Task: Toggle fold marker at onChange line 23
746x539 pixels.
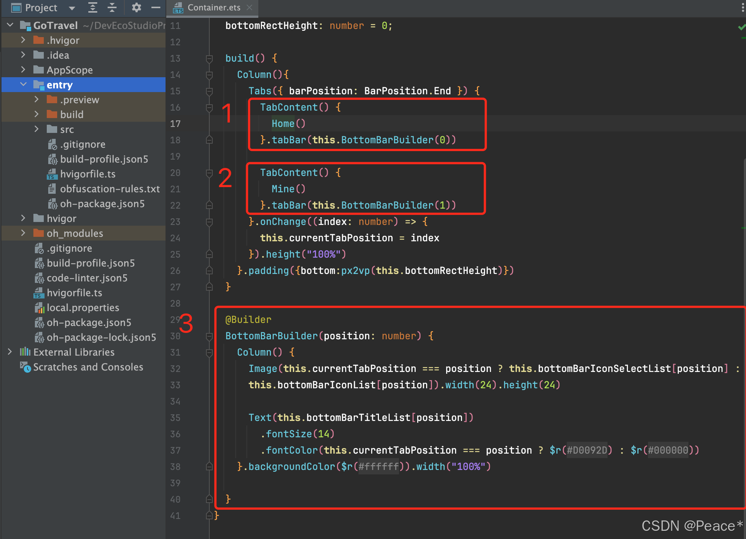Action: click(209, 222)
